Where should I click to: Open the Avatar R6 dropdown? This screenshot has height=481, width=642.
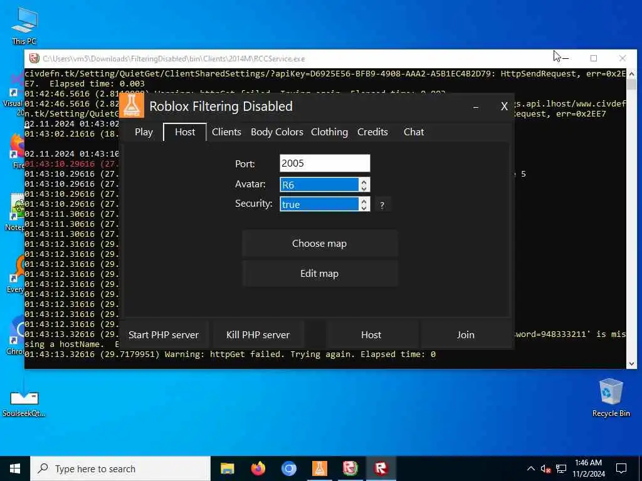(x=319, y=185)
